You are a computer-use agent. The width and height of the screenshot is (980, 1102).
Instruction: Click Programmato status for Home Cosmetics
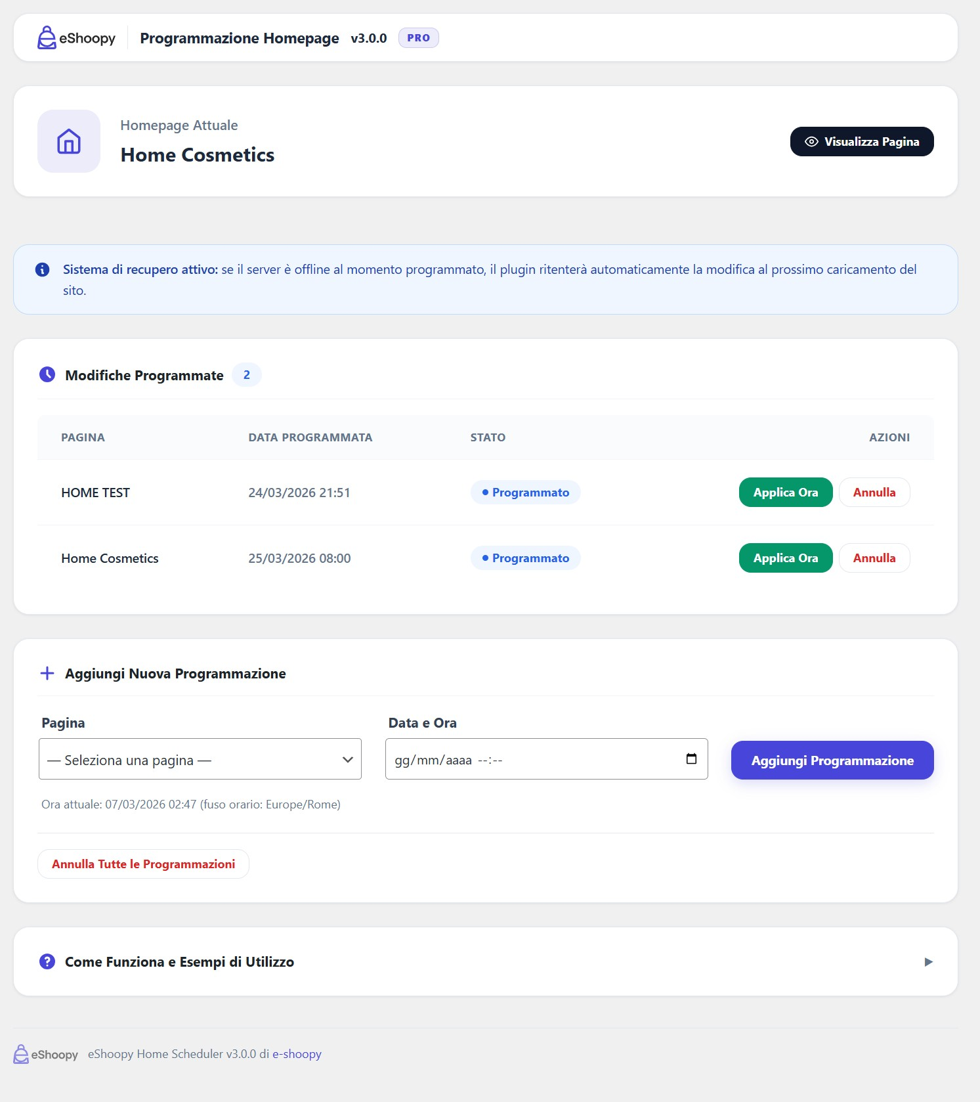pyautogui.click(x=526, y=558)
